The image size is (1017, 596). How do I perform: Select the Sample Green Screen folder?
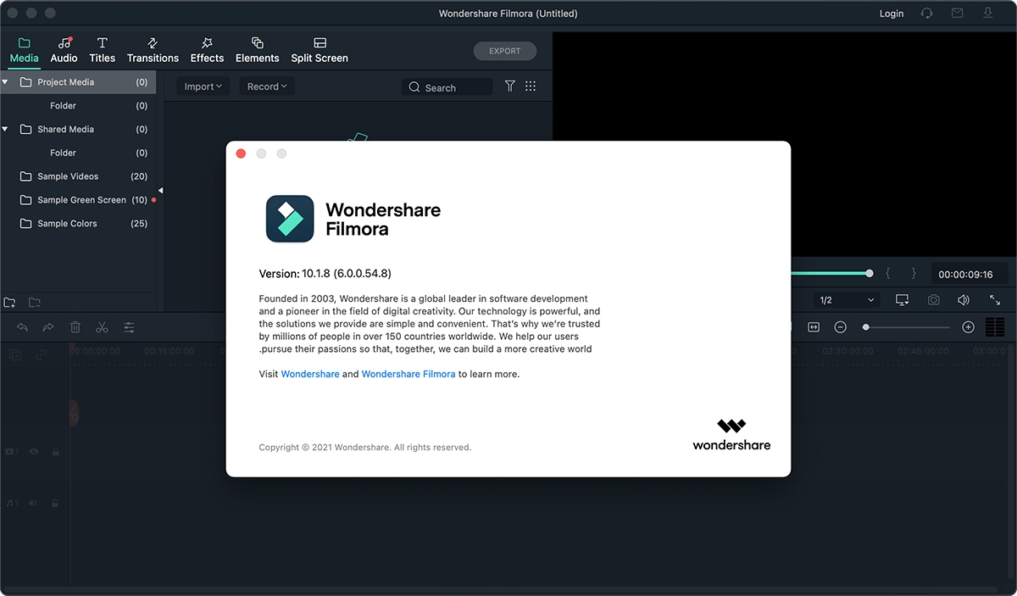[x=78, y=200]
